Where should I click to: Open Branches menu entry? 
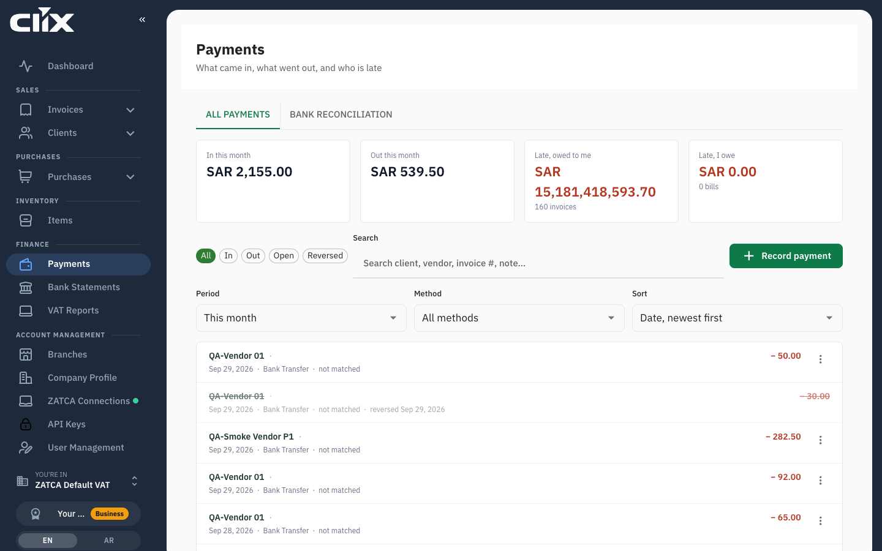pos(78,354)
